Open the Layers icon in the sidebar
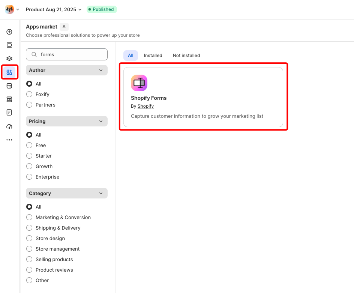Viewport: 354px width, 293px height. [x=9, y=59]
